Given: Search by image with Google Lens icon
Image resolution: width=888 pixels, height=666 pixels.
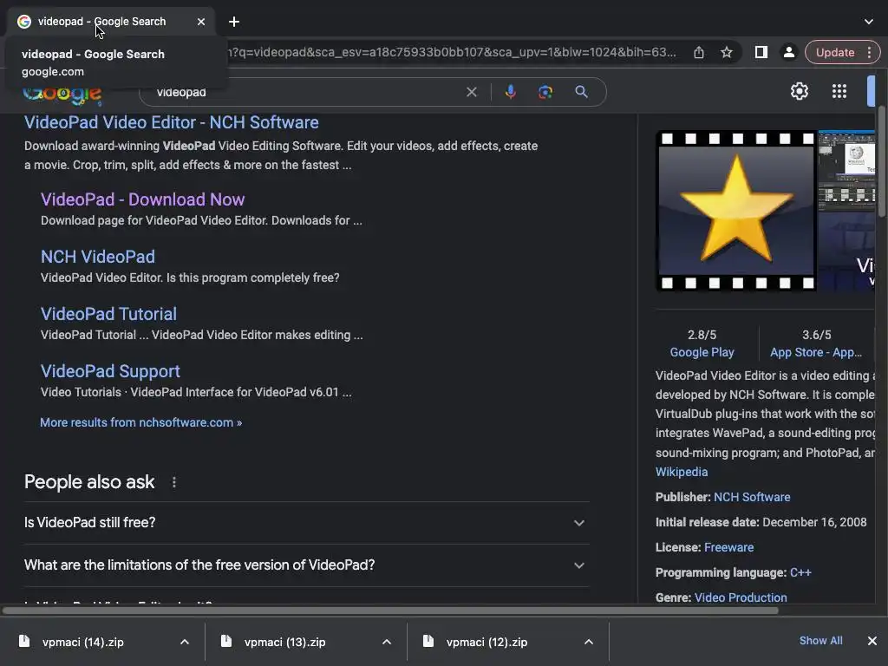Looking at the screenshot, I should [545, 92].
